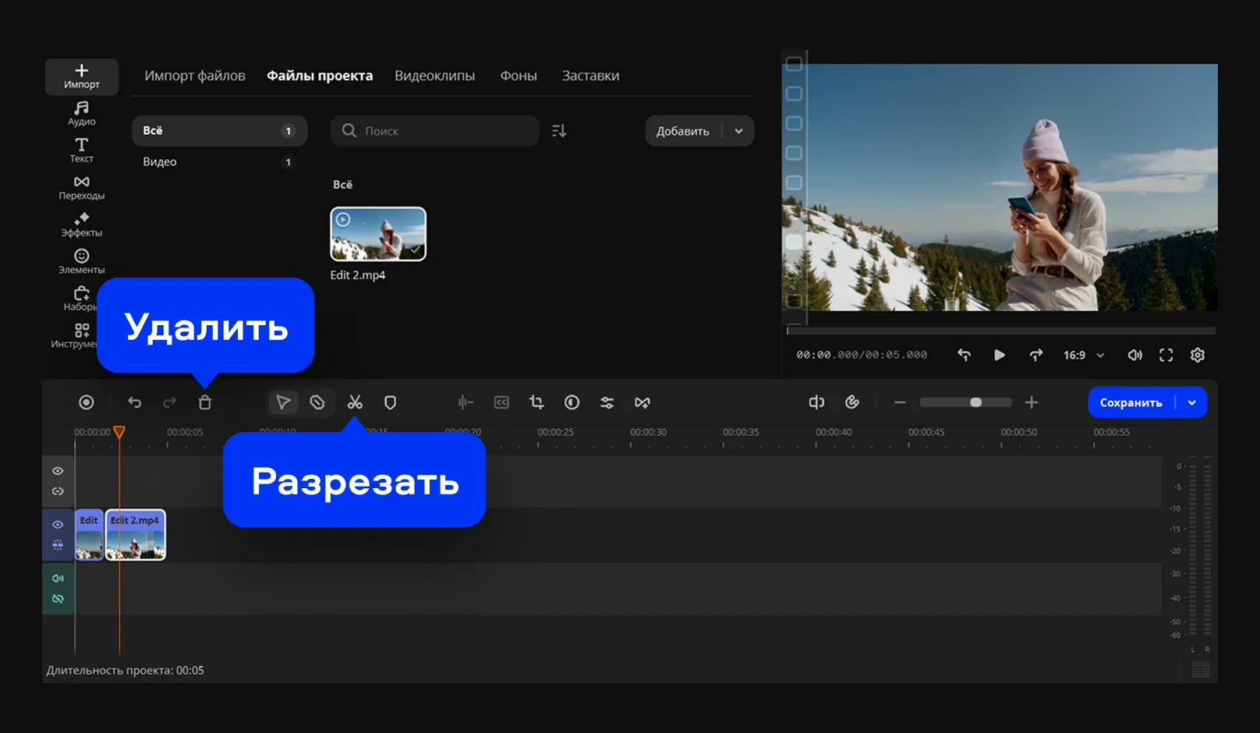Toggle visibility eye on video track
The image size is (1260, 733).
point(58,524)
